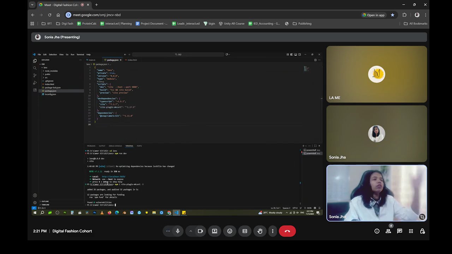Click VS Code Help menu in presentation

(x=88, y=55)
